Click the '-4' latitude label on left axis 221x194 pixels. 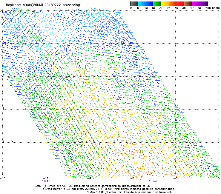tap(2, 76)
